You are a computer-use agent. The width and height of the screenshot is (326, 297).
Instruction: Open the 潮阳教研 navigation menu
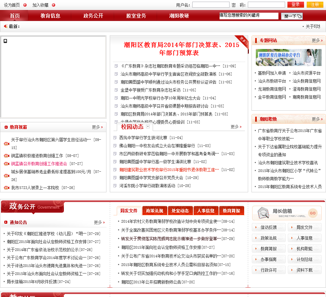click(179, 16)
